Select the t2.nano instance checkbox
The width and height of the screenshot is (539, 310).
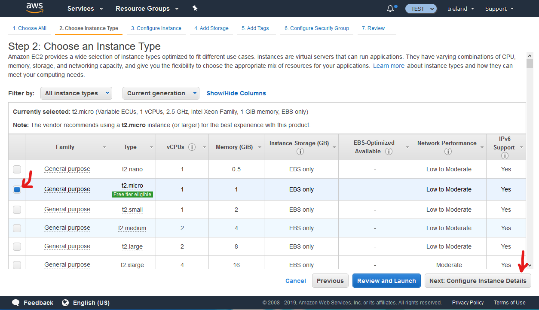pos(17,170)
